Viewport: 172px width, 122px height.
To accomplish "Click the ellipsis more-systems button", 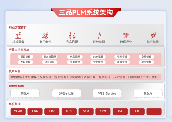I will click(x=154, y=111).
